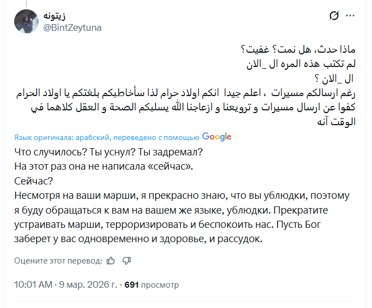372x308 pixels.
Task: Click the Google logo in translation credit
Action: point(217,137)
